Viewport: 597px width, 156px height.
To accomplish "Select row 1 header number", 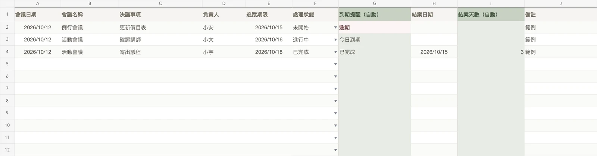I will 7,14.
